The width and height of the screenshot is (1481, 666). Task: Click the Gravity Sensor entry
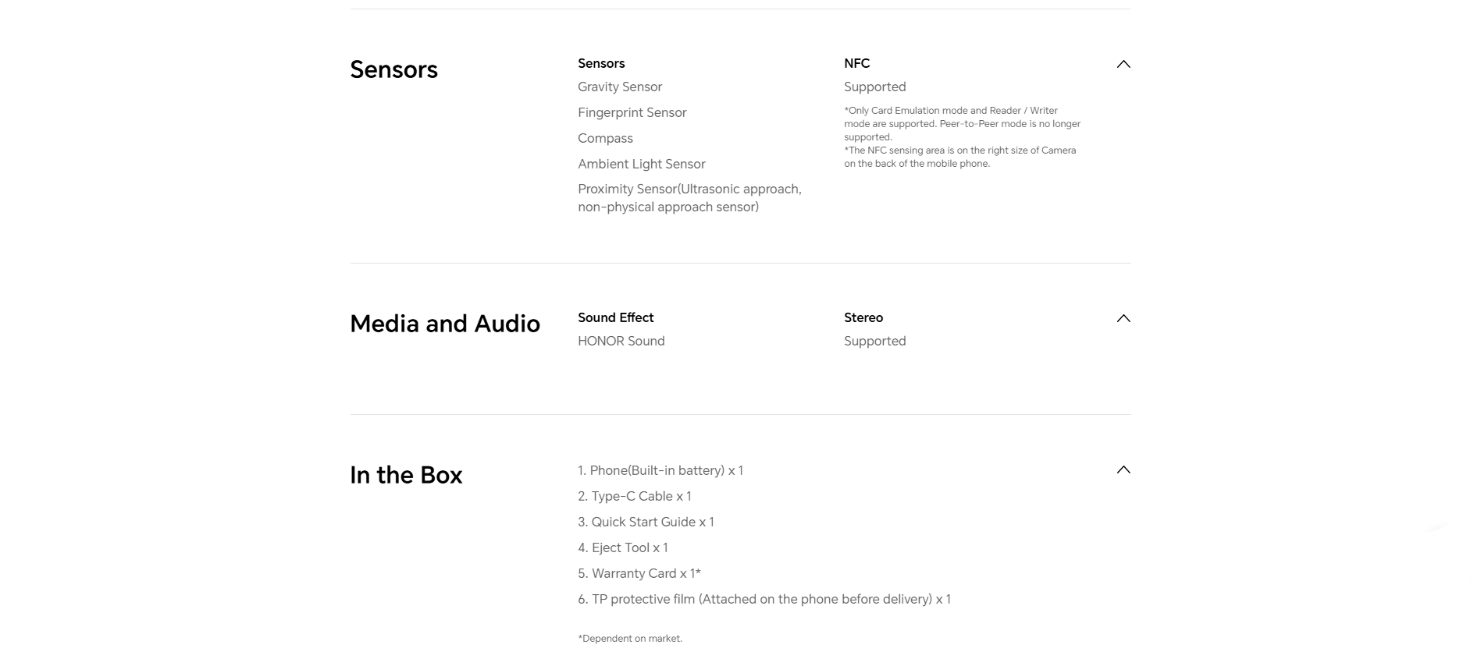click(620, 87)
